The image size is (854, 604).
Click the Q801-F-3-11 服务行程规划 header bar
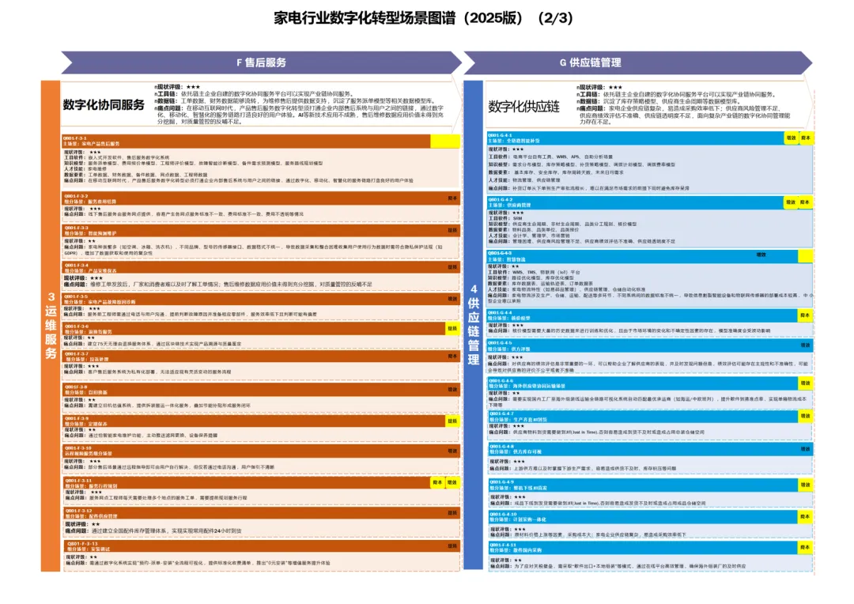pyautogui.click(x=261, y=483)
